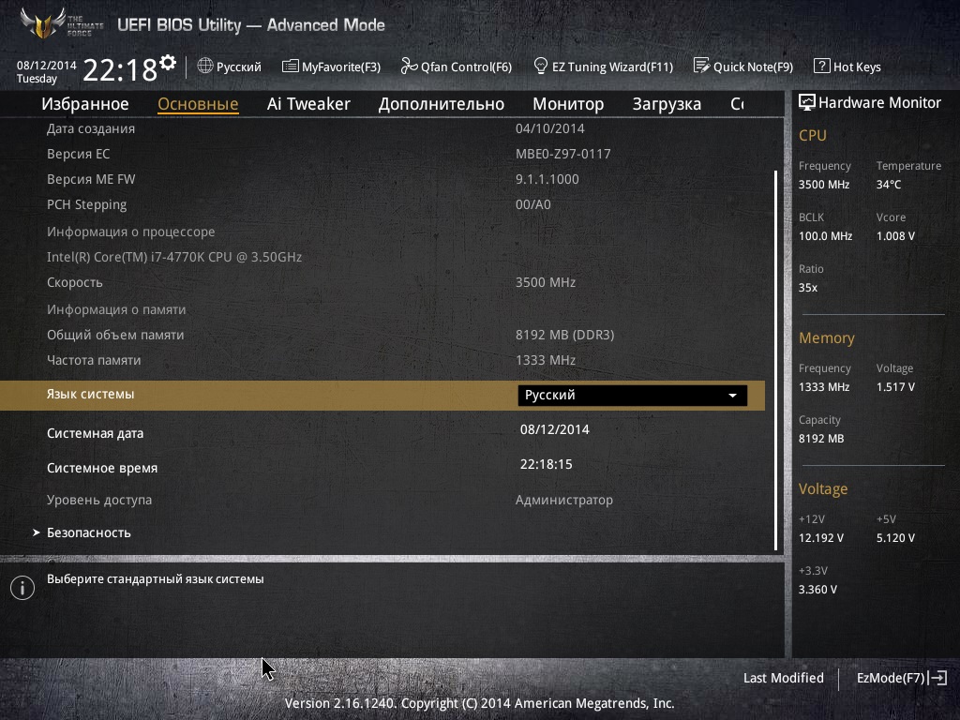960x720 pixels.
Task: Open the Дополнительно tab
Action: tap(442, 104)
